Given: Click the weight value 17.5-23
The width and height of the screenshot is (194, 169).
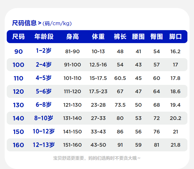Looking at the screenshot, I should coord(98,92).
